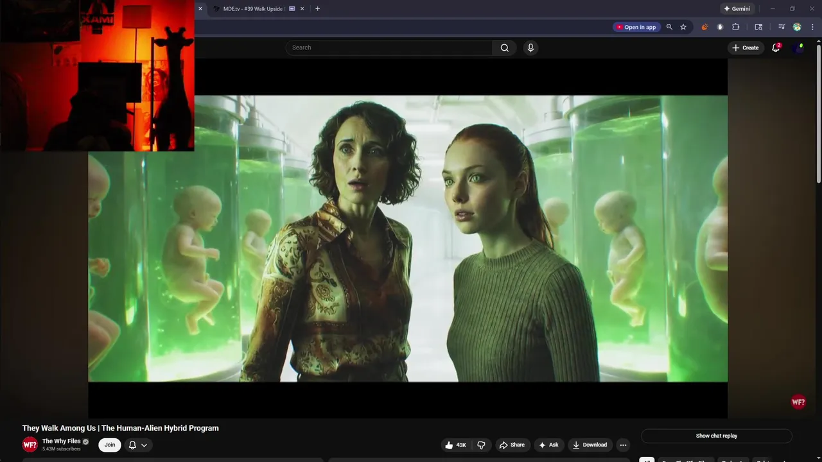
Task: Open the YouTube account avatar menu
Action: pos(798,47)
